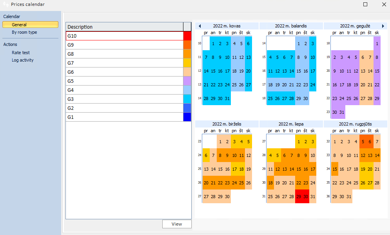Maximize the Prices calendar window
This screenshot has width=390, height=235.
point(365,4)
